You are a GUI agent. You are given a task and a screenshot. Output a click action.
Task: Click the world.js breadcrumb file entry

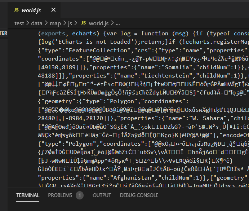(99, 23)
